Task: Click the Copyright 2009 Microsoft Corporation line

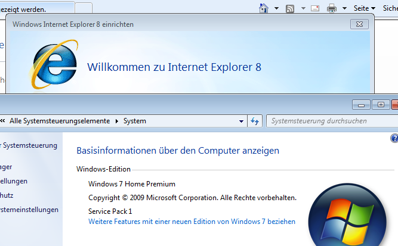Action: 192,198
